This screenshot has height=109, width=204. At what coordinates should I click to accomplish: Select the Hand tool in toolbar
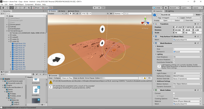coord(3,8)
